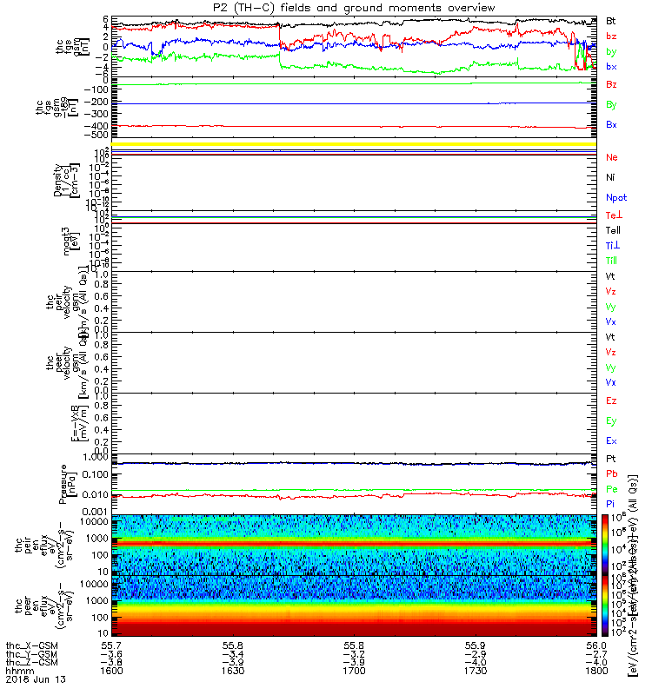Viewport: 652px width, 695px height.
Task: Click the red band in ion eflux spectrogram
Action: (x=354, y=542)
